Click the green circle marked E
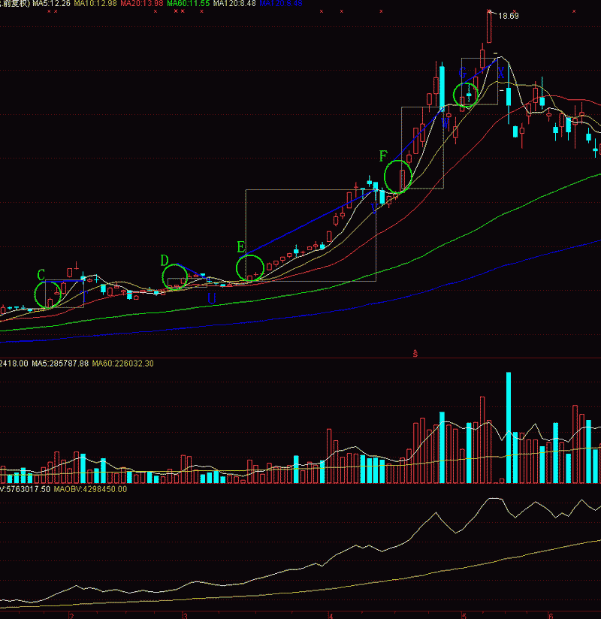This screenshot has width=601, height=619. click(250, 268)
